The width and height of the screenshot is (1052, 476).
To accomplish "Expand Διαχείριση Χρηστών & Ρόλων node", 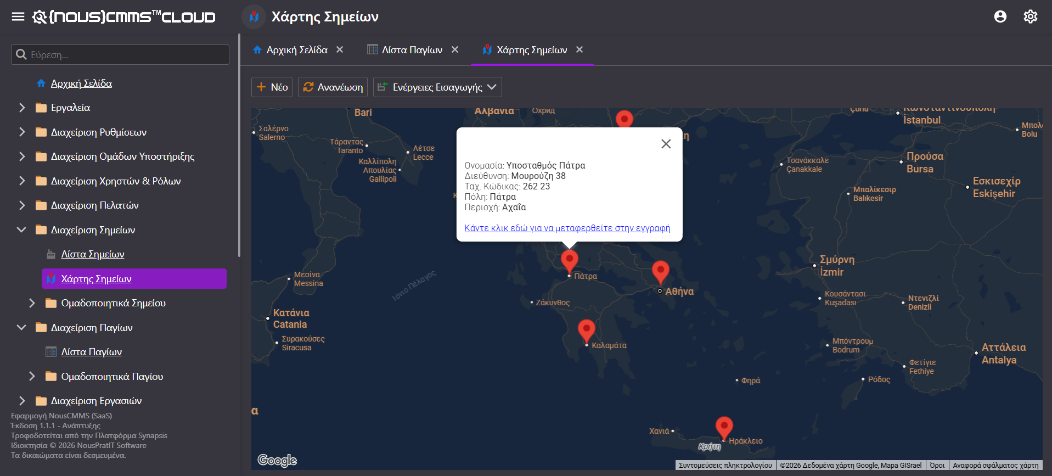I will (x=22, y=181).
